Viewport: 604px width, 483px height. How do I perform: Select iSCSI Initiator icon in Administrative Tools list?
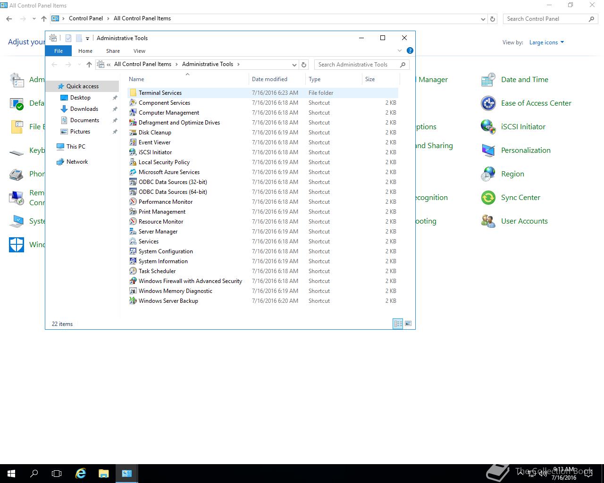click(133, 152)
